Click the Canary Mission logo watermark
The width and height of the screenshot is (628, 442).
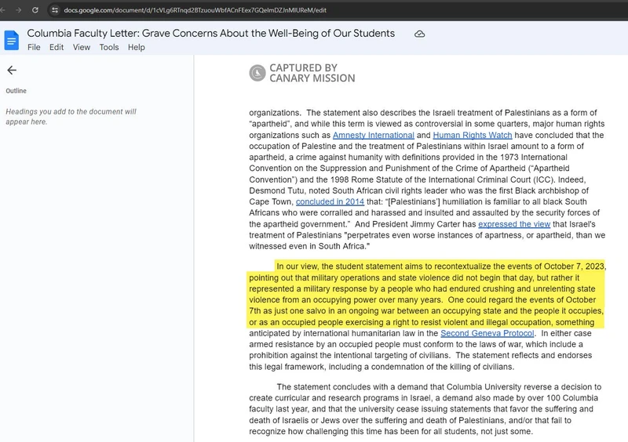[302, 73]
